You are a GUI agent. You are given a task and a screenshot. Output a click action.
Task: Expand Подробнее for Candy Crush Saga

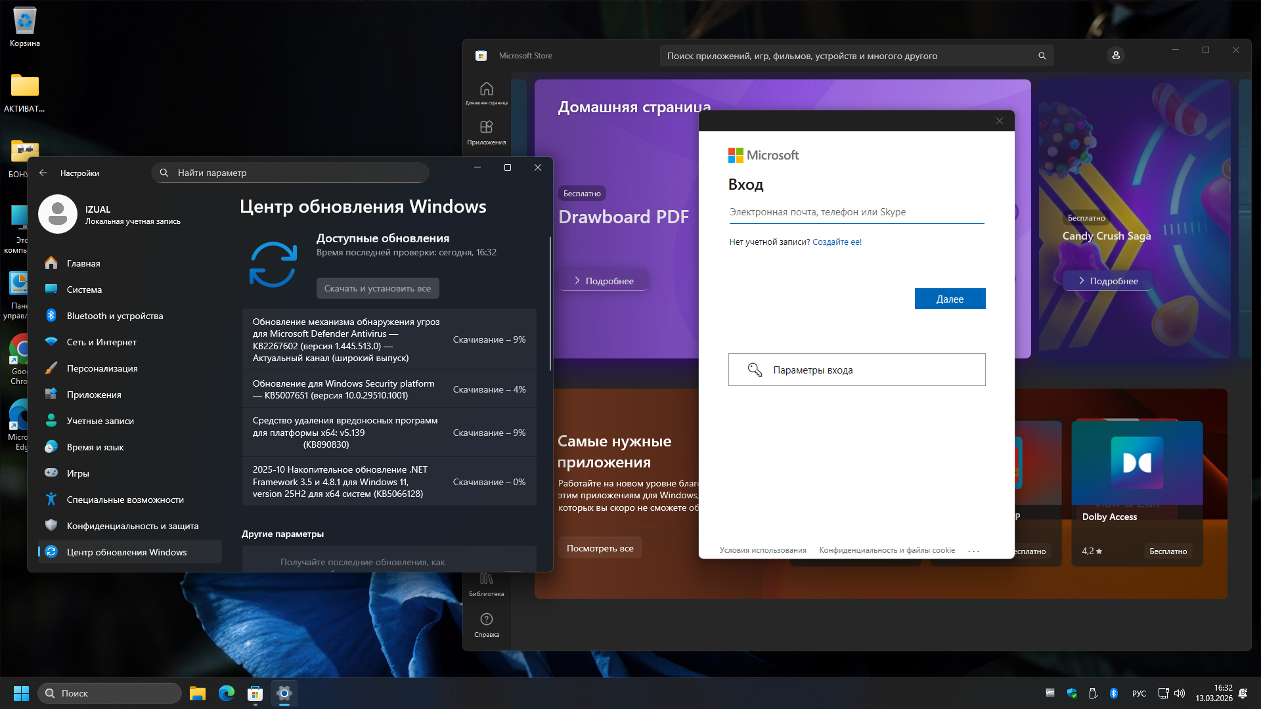[1107, 281]
